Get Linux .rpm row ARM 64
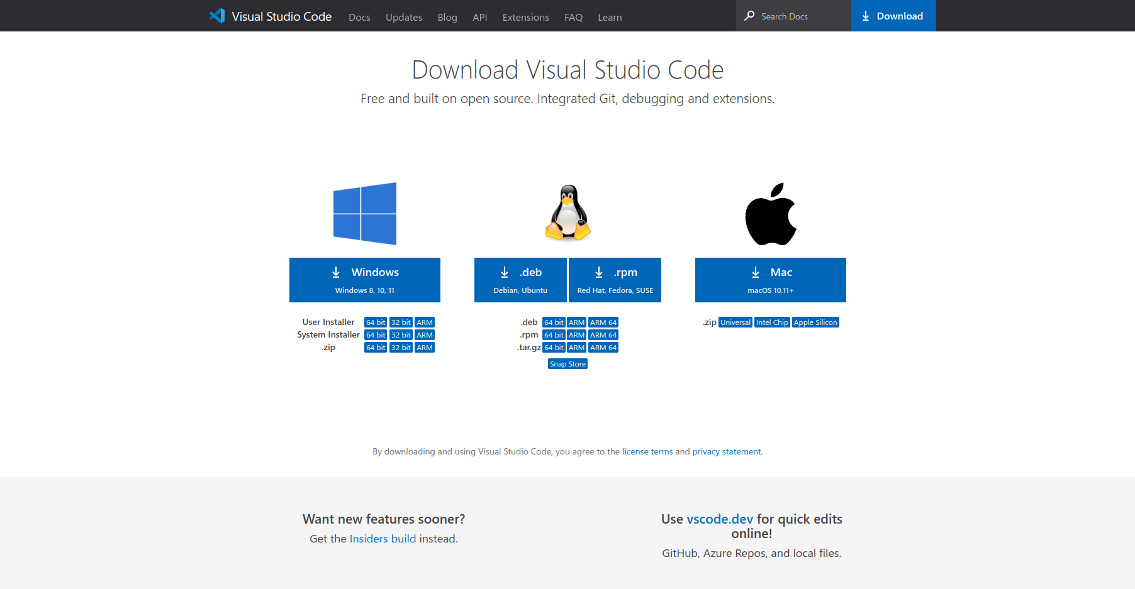1135x589 pixels. click(x=603, y=335)
